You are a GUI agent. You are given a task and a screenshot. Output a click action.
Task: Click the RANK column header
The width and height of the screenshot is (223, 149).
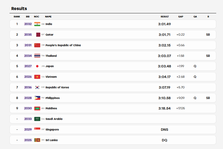(x=17, y=17)
